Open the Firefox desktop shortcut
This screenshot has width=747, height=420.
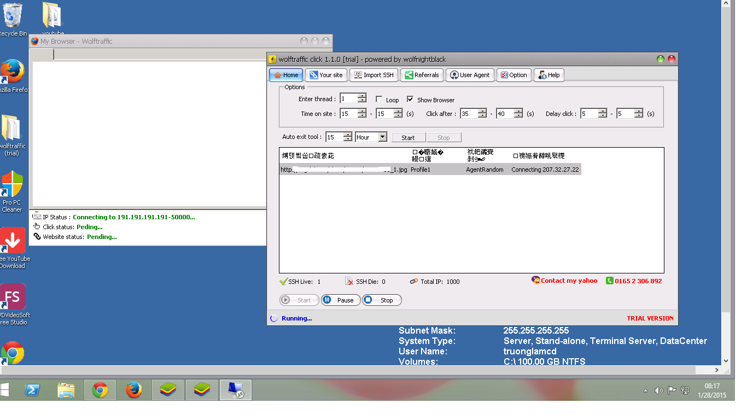tap(13, 72)
